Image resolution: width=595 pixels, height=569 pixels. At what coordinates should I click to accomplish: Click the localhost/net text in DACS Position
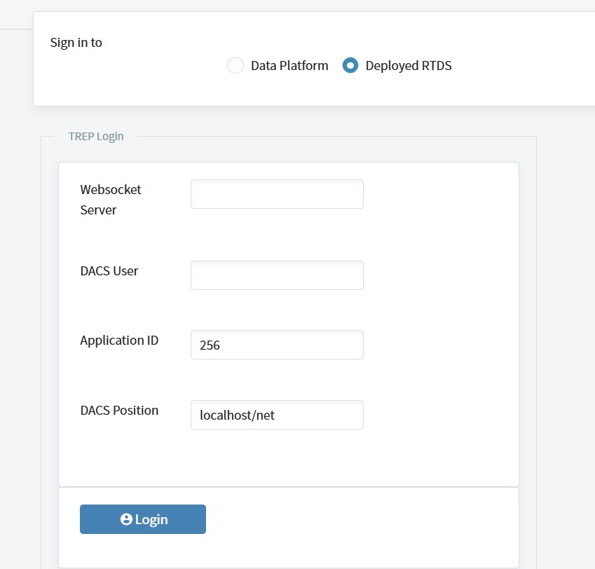click(237, 416)
